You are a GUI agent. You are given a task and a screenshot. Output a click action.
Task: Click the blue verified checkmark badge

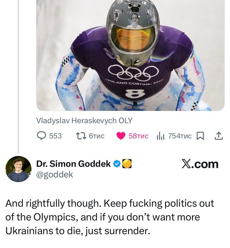pos(116,164)
